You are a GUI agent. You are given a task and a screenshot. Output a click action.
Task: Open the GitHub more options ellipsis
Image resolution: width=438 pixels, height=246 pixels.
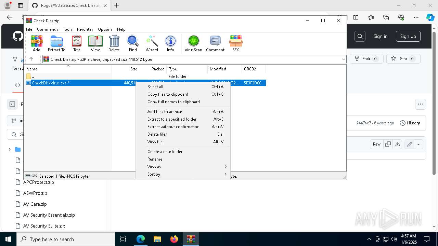tap(421, 104)
